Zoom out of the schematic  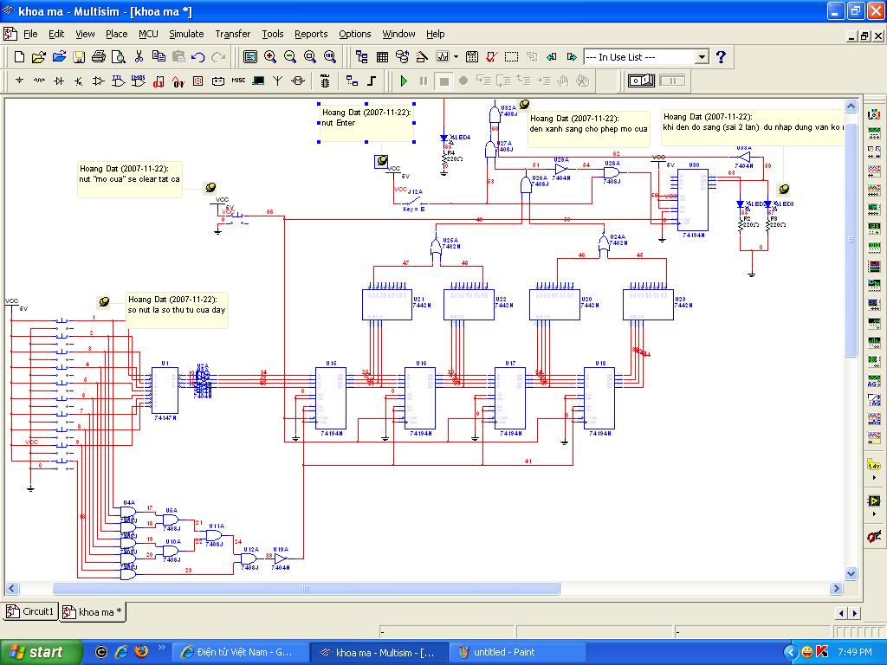(x=290, y=56)
